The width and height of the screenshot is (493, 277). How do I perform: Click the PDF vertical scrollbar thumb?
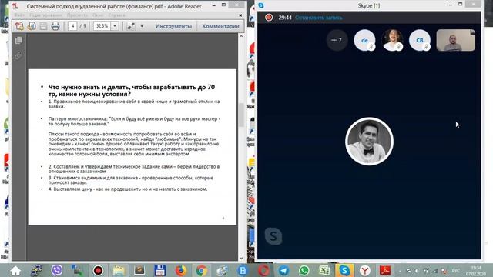241,115
